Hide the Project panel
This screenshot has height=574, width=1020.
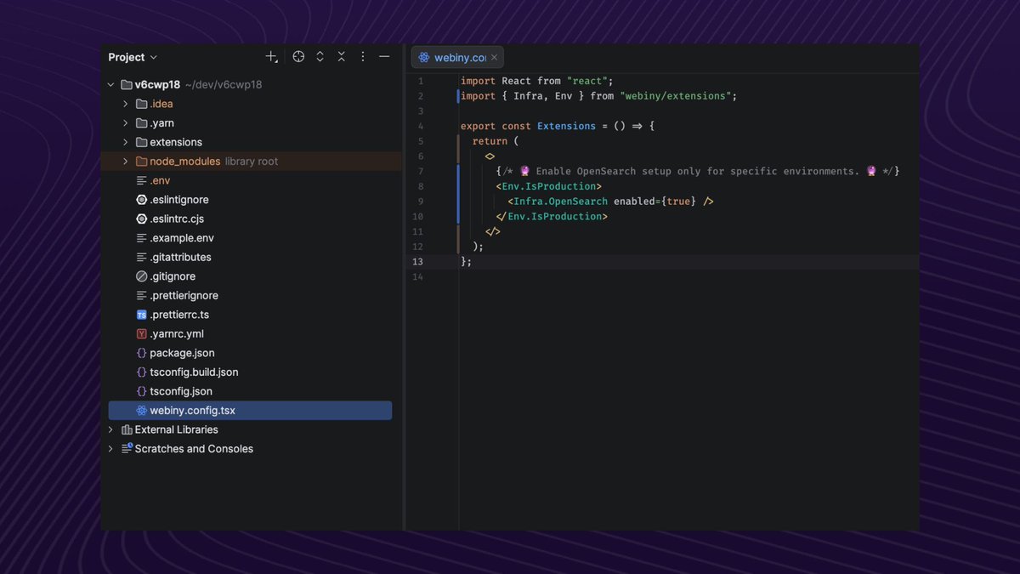point(384,57)
